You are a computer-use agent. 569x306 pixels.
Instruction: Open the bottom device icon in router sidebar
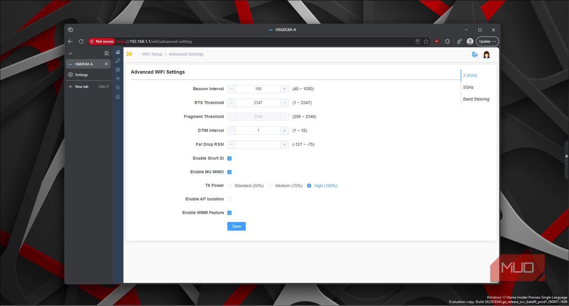[118, 97]
